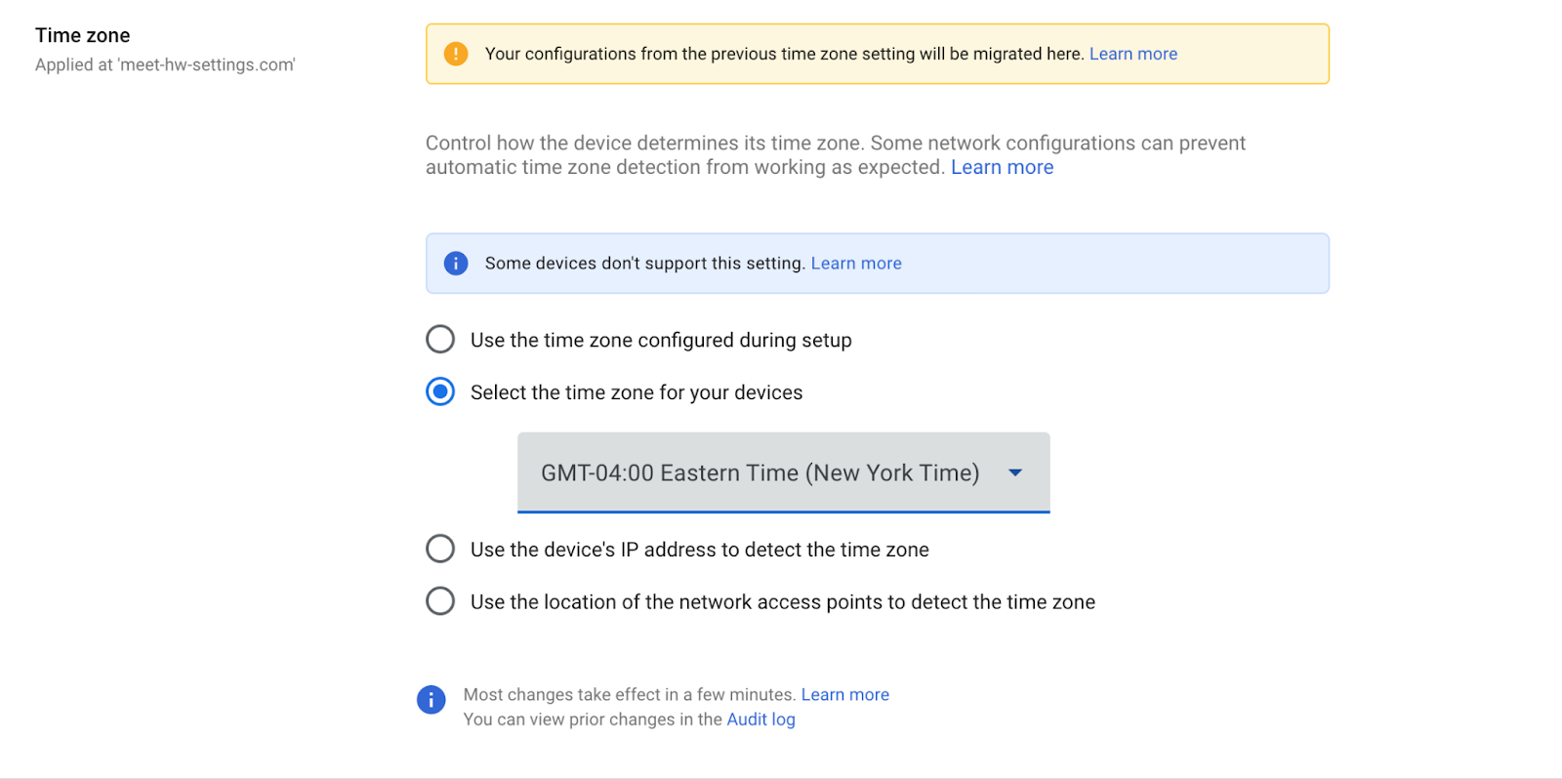Screen dimensions: 1562x779
Task: Enable "Use the device's IP address" option
Action: [440, 549]
